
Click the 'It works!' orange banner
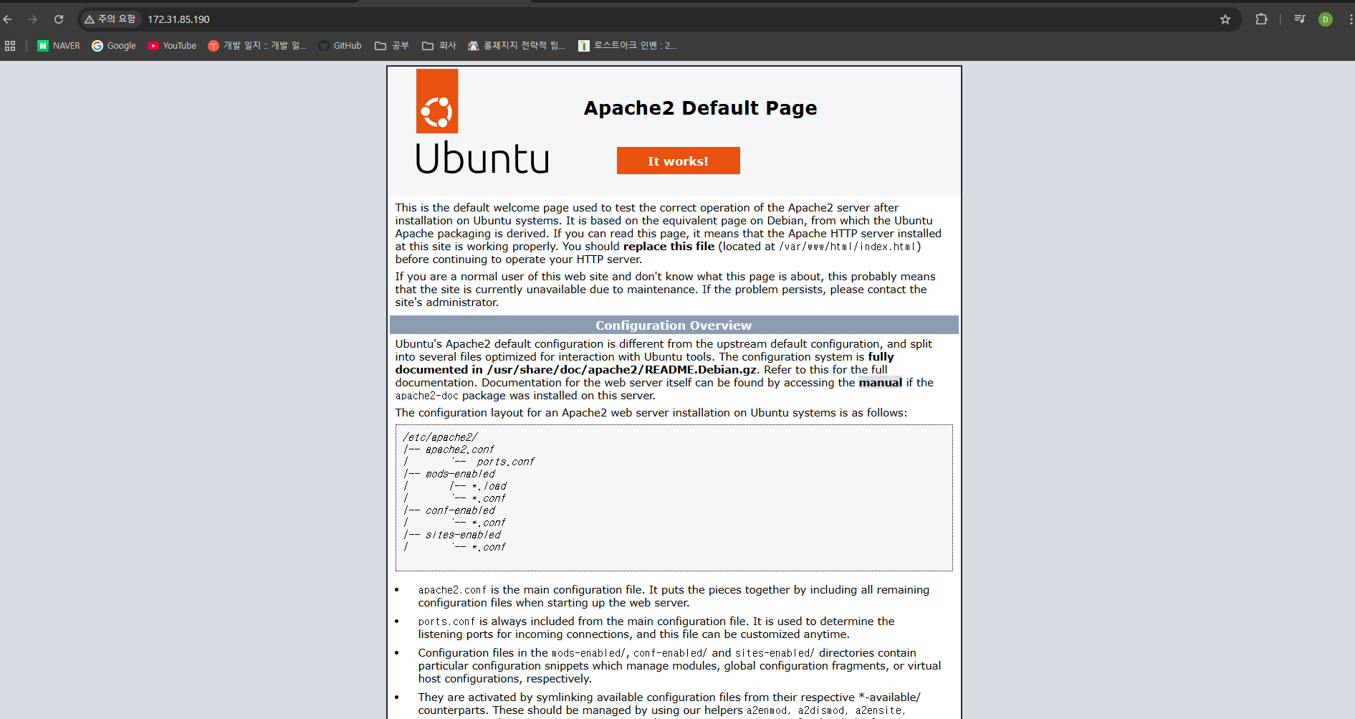678,161
